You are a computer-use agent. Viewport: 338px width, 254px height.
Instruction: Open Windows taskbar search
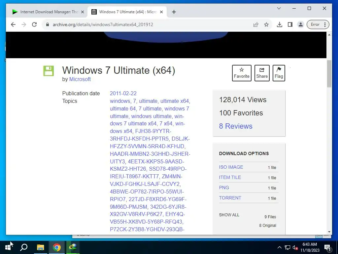click(24, 247)
